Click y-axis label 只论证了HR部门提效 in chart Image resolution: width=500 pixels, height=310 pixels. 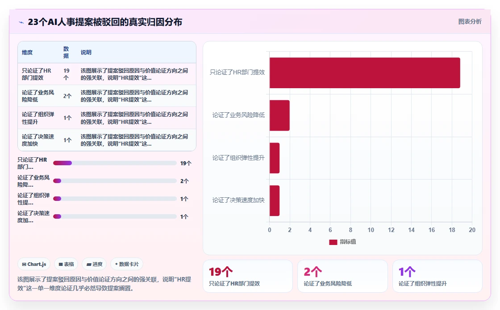(x=237, y=72)
